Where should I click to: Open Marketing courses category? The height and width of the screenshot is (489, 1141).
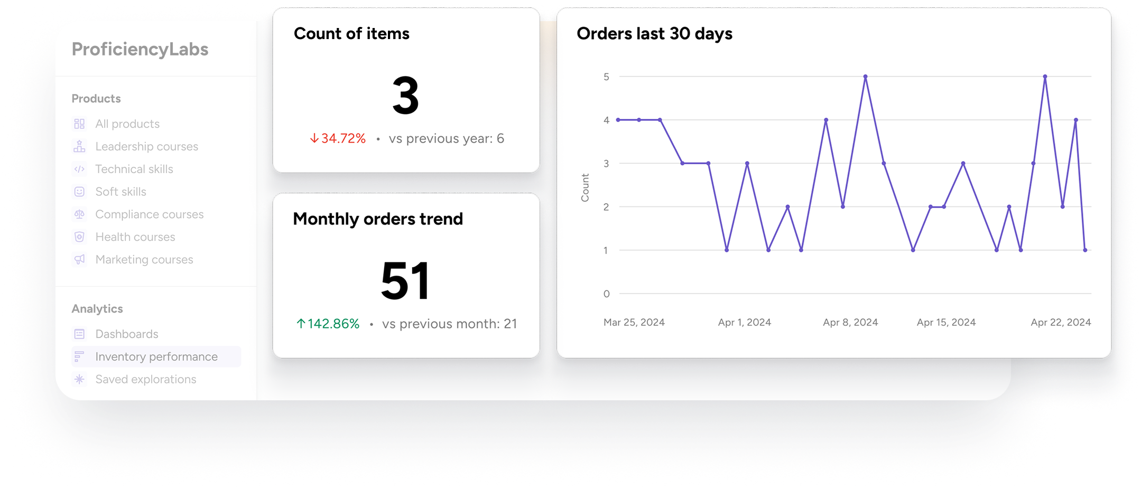[144, 259]
